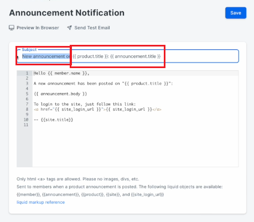Screen dimensions: 254x222
Task: Click the monitor icon beside Preview In Browser
Action: click(x=12, y=28)
